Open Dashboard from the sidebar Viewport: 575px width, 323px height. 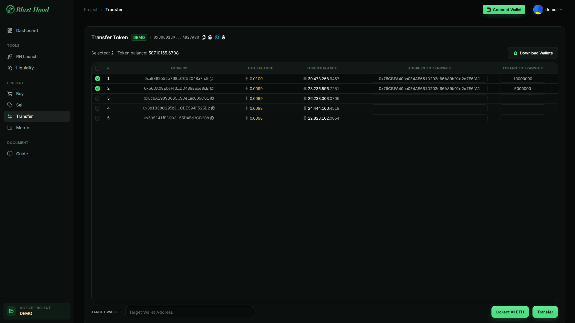37,31
